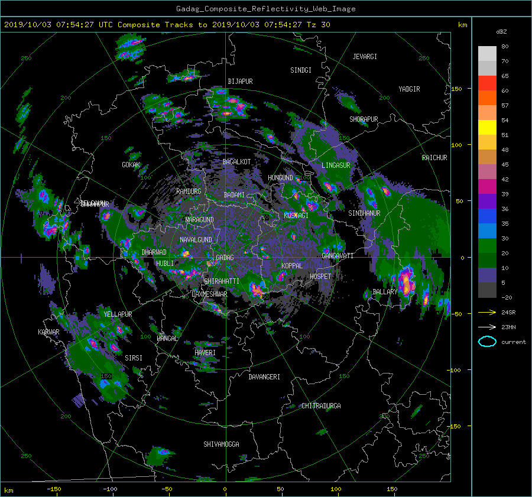Image resolution: width=532 pixels, height=497 pixels.
Task: Click the KARWAR city label
Action: tap(48, 332)
